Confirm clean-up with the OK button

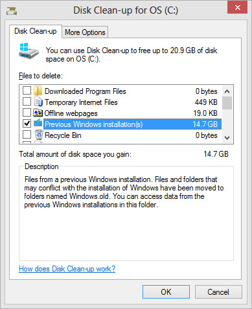pyautogui.click(x=166, y=292)
